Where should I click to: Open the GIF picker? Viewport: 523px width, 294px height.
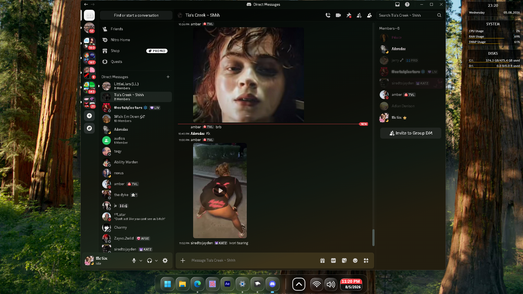333,261
